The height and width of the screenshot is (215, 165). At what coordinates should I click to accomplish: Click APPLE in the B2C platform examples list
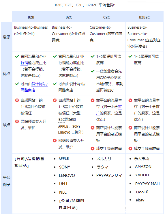[64, 159]
